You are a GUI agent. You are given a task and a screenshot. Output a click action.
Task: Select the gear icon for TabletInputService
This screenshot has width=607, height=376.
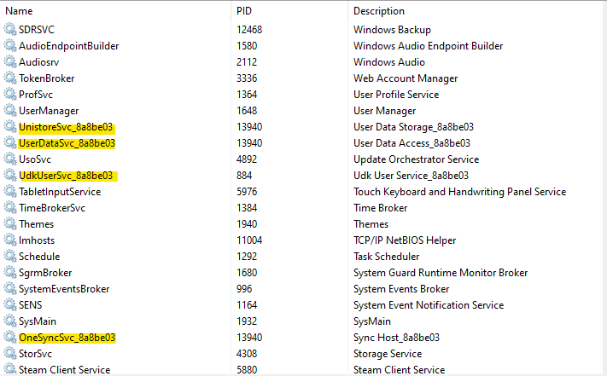(x=10, y=192)
